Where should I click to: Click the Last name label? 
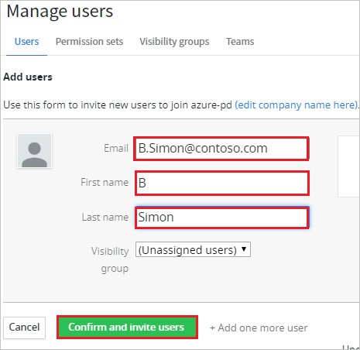(105, 217)
